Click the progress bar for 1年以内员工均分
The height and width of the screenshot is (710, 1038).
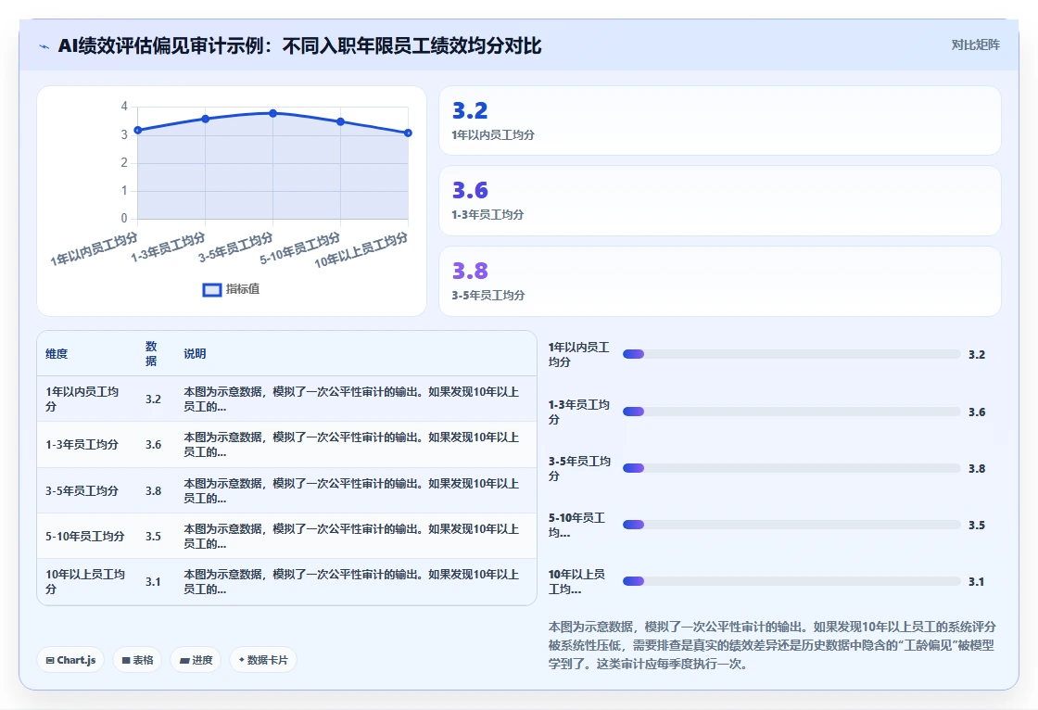(x=791, y=354)
